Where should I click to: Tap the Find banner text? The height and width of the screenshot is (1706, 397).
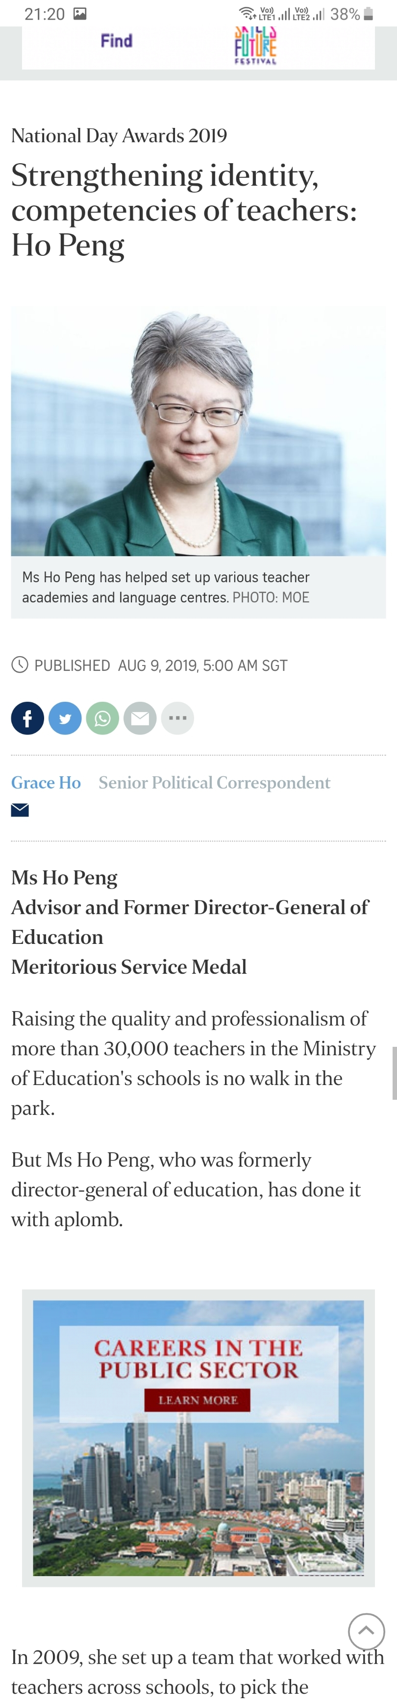tap(117, 41)
